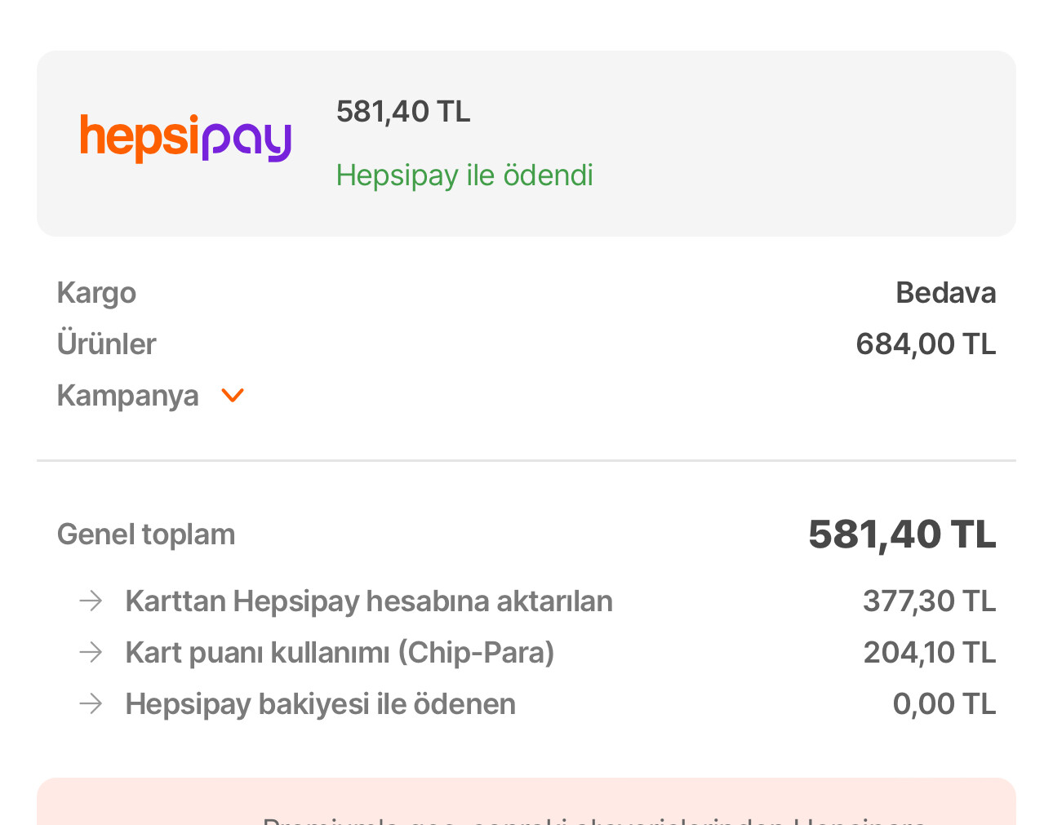Click the 377,30 TL transferred amount
This screenshot has width=1053, height=825.
coord(929,601)
